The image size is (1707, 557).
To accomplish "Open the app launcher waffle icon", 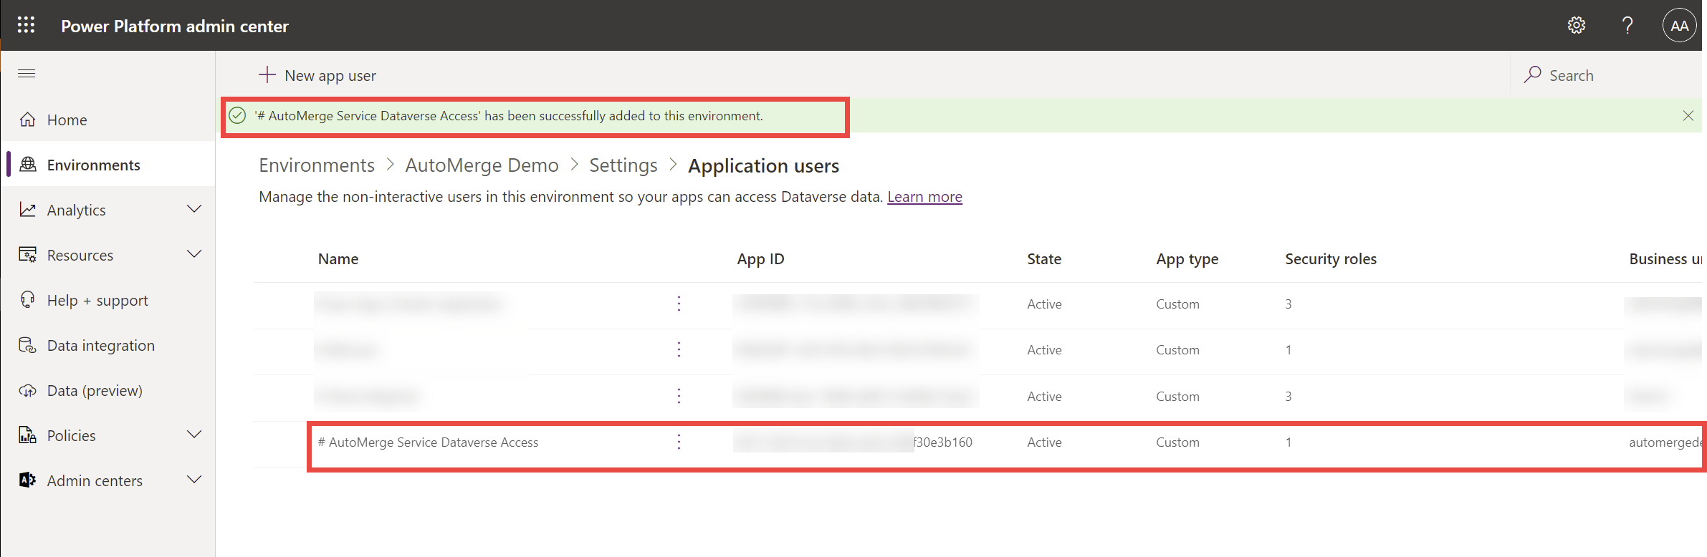I will click(x=26, y=25).
